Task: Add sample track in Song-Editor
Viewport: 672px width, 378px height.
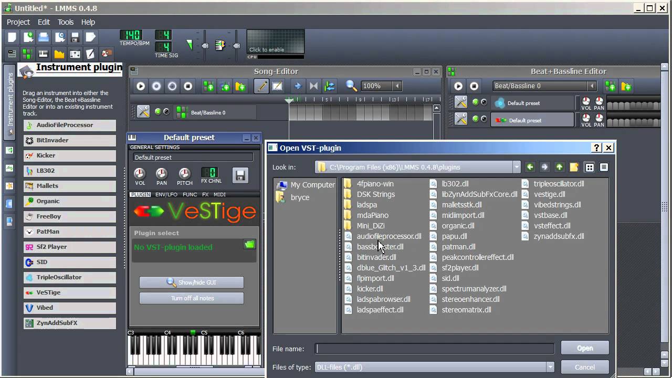Action: pyautogui.click(x=225, y=86)
